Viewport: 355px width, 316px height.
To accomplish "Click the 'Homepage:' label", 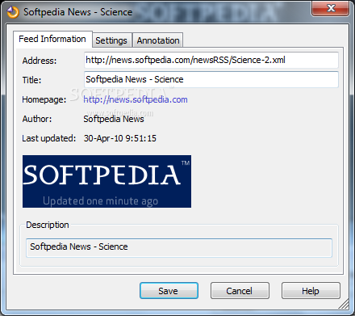I will click(44, 99).
